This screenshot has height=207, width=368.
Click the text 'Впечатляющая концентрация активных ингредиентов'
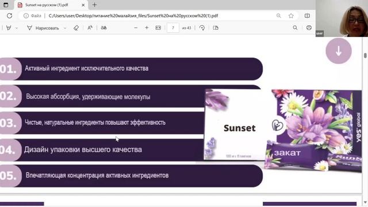click(x=97, y=175)
